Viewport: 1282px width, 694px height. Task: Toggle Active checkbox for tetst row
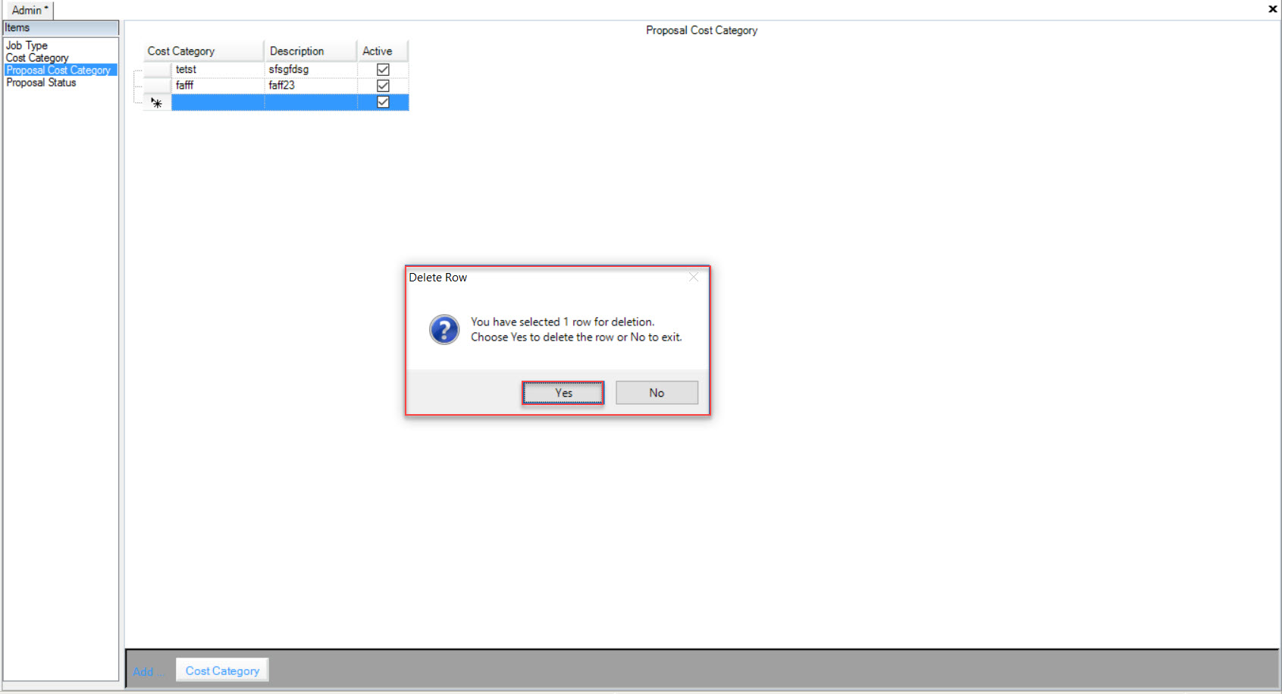(x=383, y=69)
